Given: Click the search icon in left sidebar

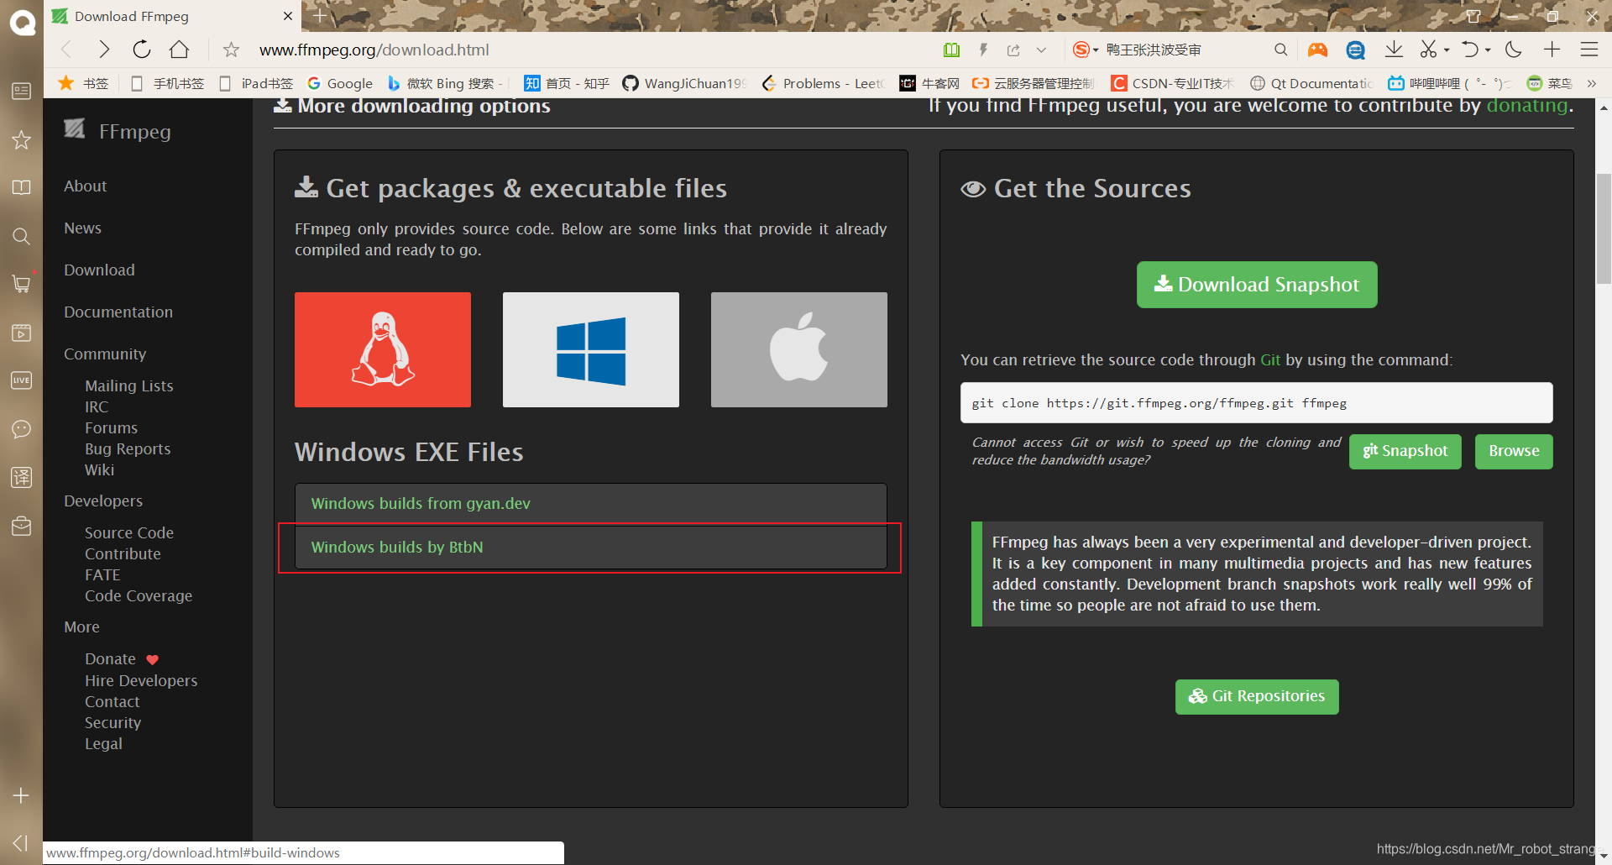Looking at the screenshot, I should pyautogui.click(x=21, y=236).
